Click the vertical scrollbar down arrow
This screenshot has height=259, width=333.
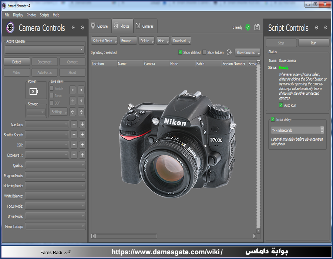pos(258,231)
